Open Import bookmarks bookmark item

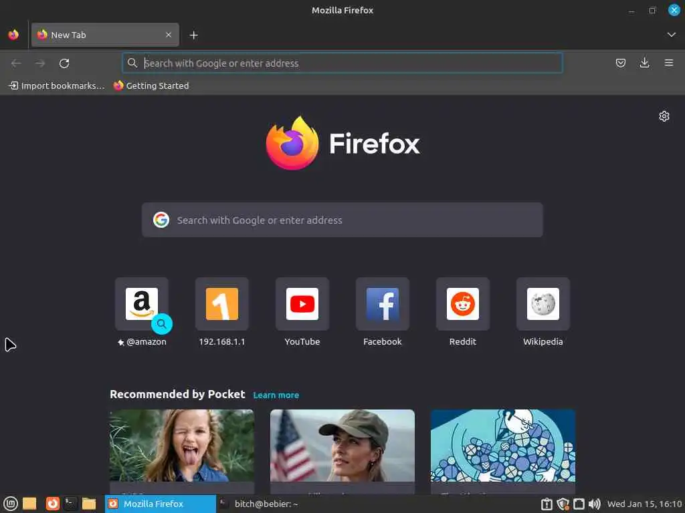57,86
